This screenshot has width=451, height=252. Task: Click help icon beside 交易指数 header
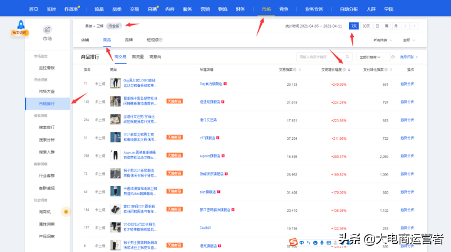click(x=295, y=70)
